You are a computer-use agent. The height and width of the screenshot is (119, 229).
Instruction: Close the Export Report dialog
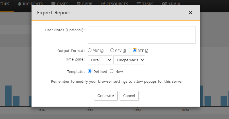click(x=190, y=13)
